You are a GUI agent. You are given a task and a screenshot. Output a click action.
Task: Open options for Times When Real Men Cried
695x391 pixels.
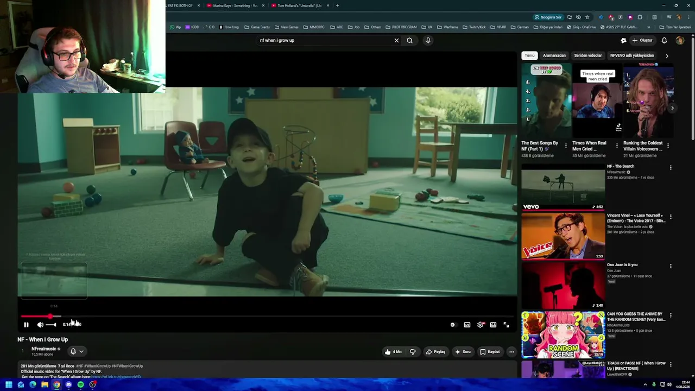click(x=617, y=146)
